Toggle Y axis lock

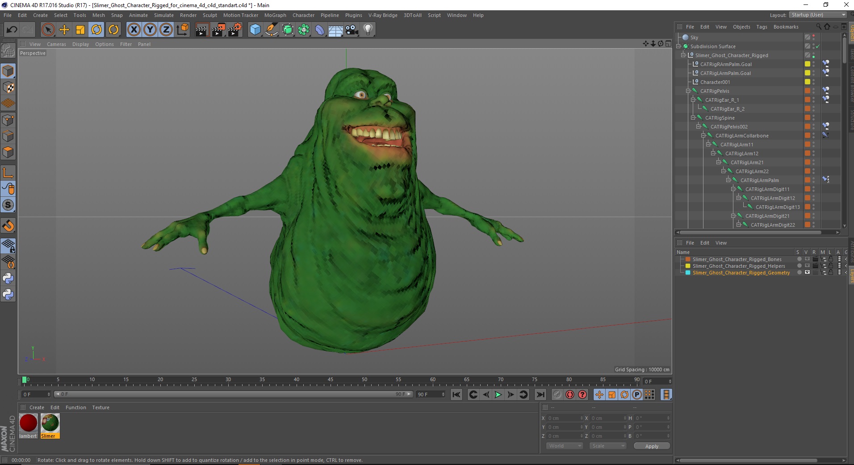click(x=150, y=30)
